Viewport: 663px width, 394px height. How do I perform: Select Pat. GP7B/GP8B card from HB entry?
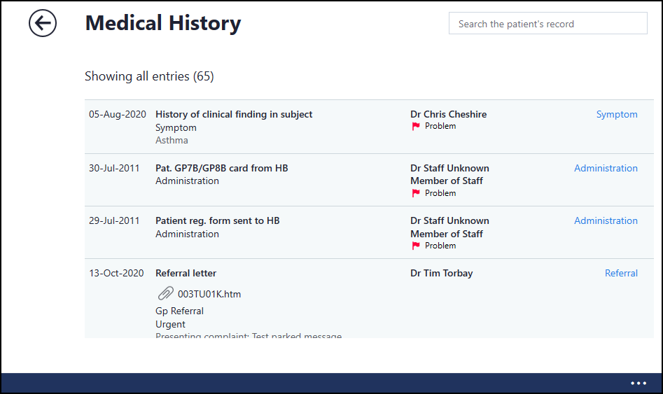[x=221, y=168]
